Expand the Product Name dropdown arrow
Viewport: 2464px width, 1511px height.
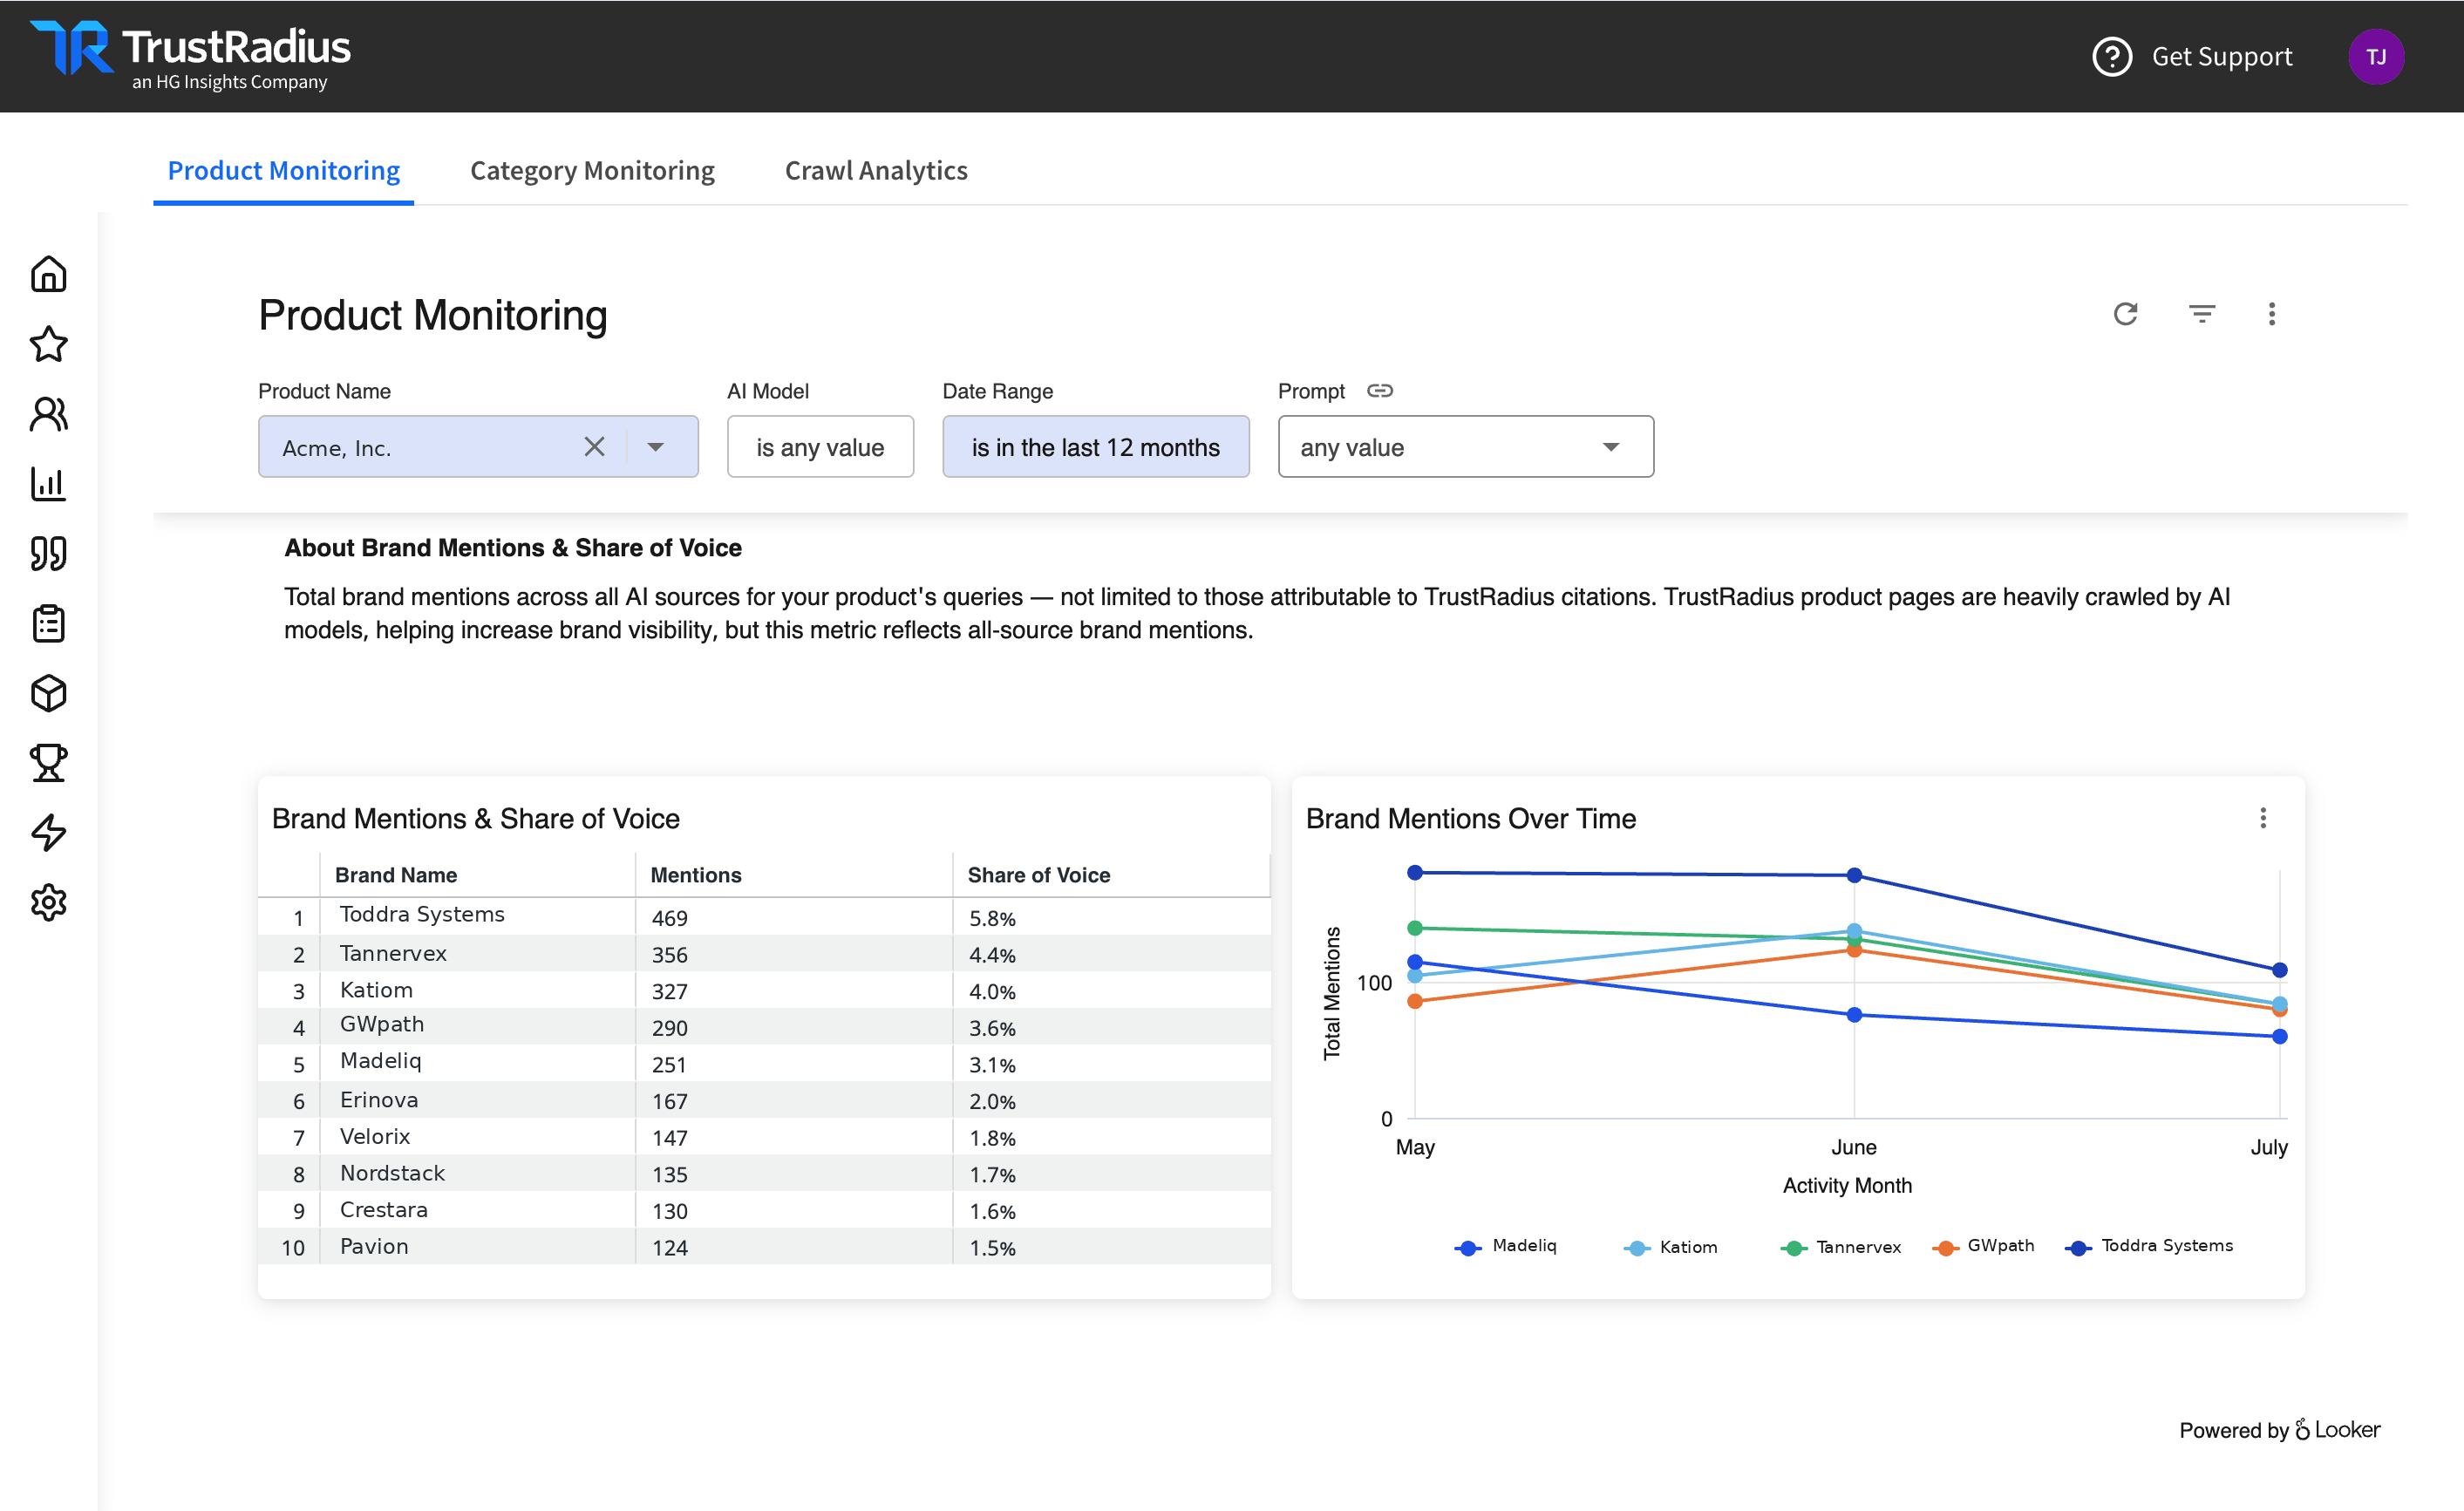click(x=655, y=447)
